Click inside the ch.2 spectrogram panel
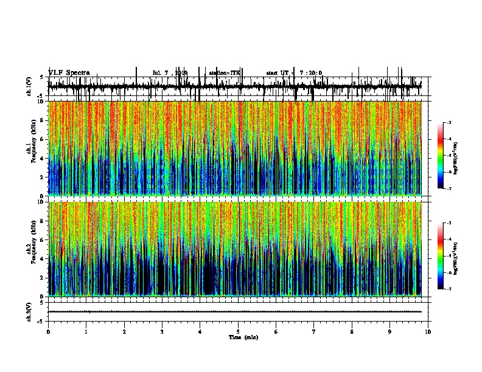 (x=235, y=249)
